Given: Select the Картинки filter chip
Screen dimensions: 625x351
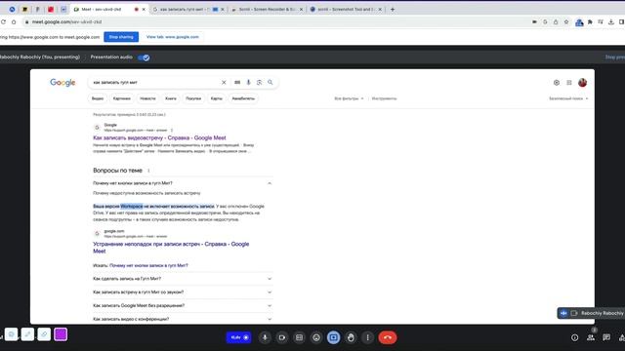Looking at the screenshot, I should [121, 98].
